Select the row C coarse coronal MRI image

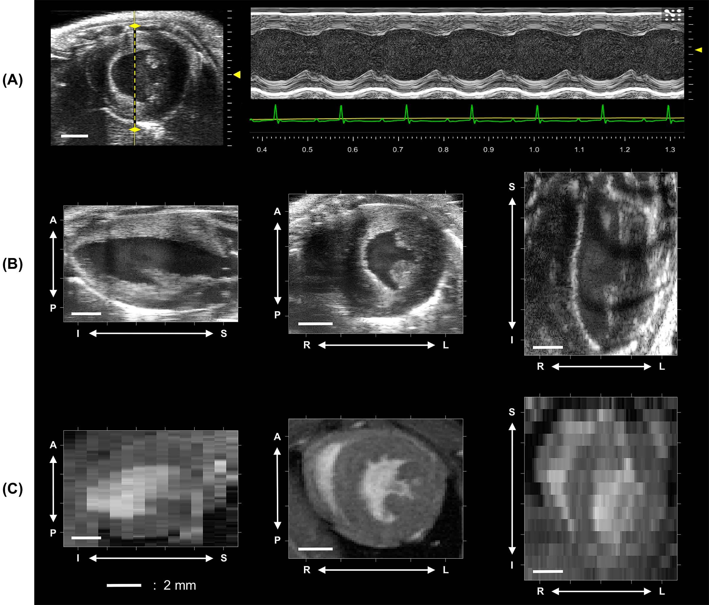pos(601,488)
